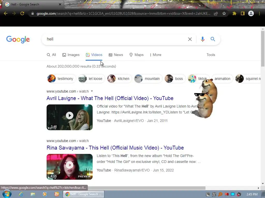The image size is (265, 198).
Task: Click the scroll right arrow on horizontal scrollbar
Action: [x=258, y=188]
